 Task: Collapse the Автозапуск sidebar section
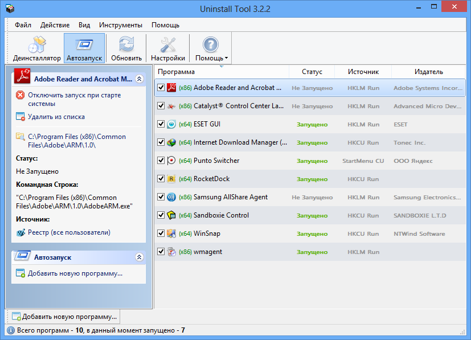139,257
